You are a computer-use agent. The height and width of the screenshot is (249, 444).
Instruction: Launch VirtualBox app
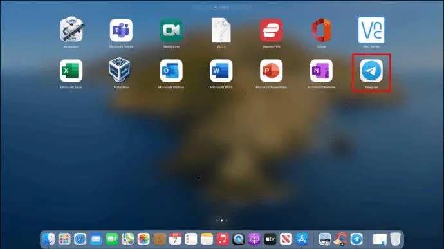point(120,70)
